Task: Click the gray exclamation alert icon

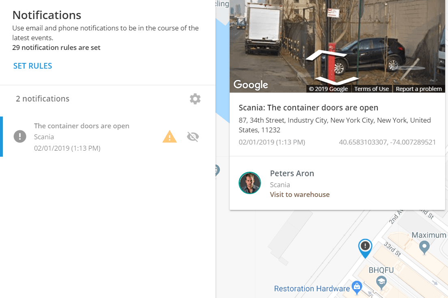Action: (x=20, y=136)
